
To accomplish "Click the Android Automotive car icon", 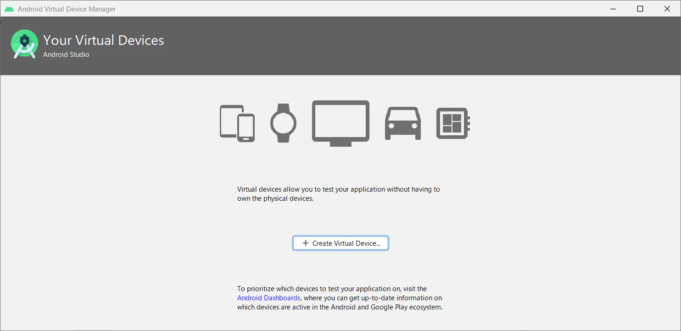I will (402, 123).
